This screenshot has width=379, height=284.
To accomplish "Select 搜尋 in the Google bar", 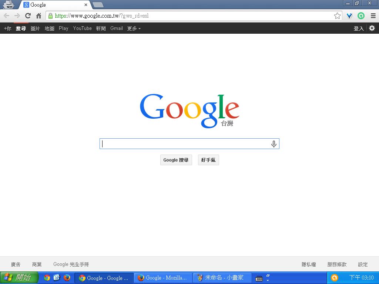I will pos(21,28).
